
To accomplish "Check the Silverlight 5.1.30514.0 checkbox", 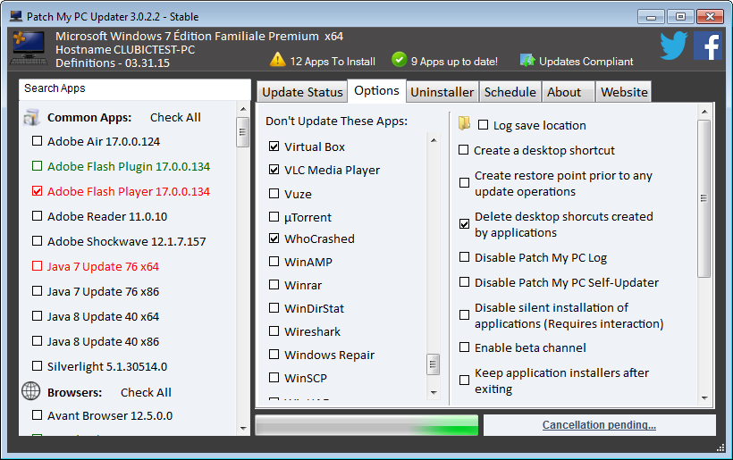I will click(37, 366).
